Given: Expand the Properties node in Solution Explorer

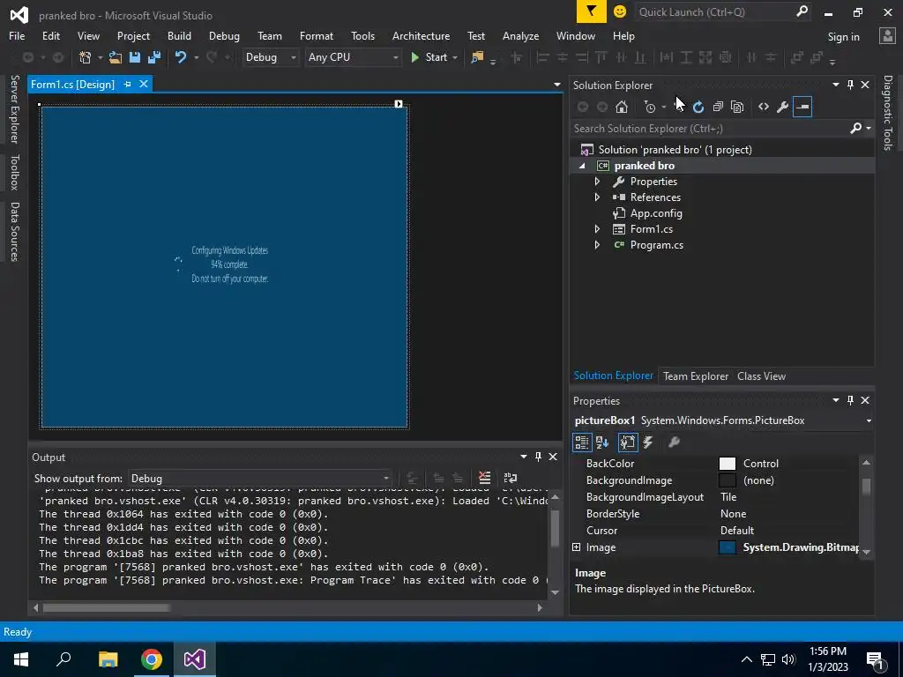Looking at the screenshot, I should pyautogui.click(x=597, y=182).
